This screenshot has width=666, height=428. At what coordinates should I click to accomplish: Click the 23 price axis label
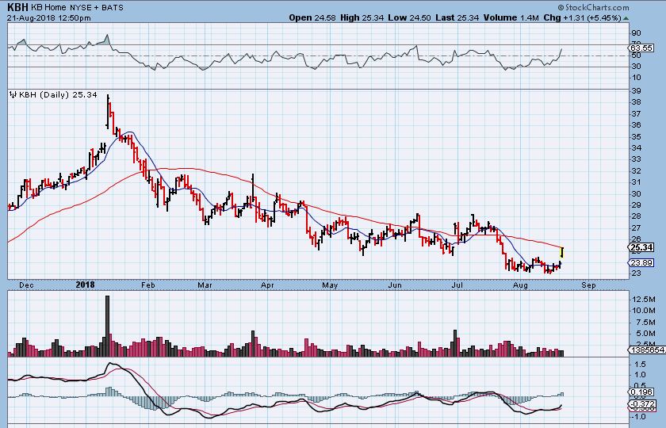click(x=636, y=273)
